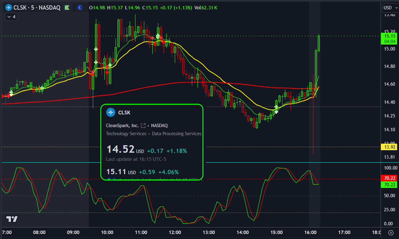Screen dimensions: 399x239
Task: Select the Technology Services sector label
Action: tap(126, 134)
